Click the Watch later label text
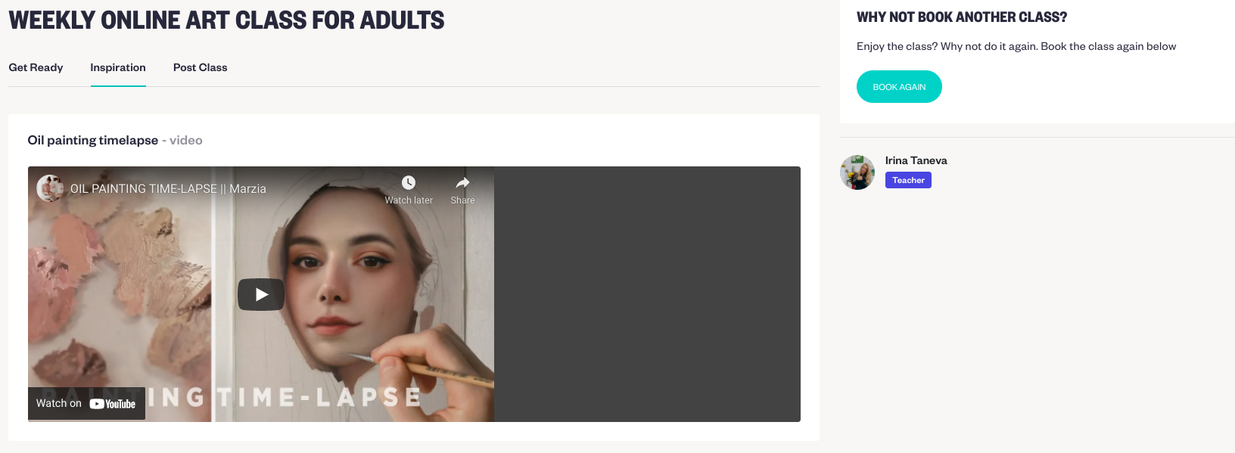This screenshot has height=453, width=1235. pyautogui.click(x=409, y=200)
